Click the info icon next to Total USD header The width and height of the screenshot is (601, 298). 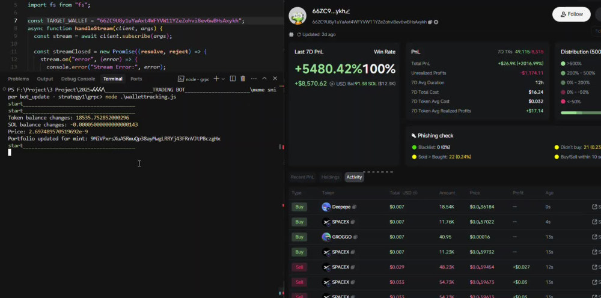point(415,193)
